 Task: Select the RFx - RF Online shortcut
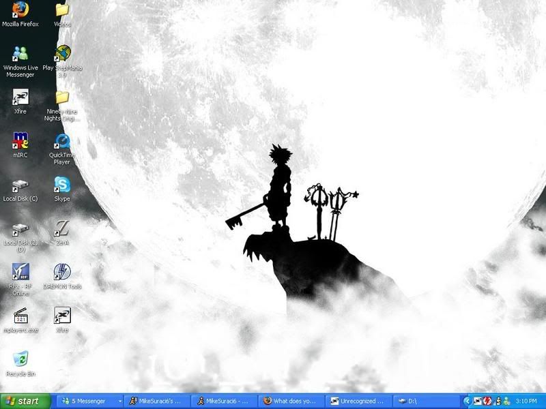click(20, 279)
